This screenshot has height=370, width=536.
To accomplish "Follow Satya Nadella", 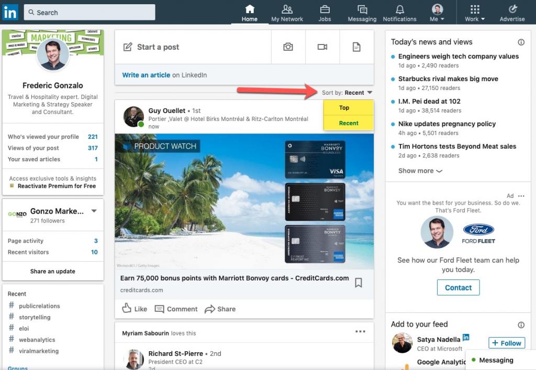I will [506, 343].
